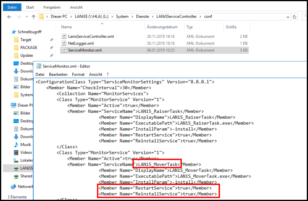The image size is (308, 201).
Task: Select Shared network drive in navigation pane
Action: tap(23, 176)
